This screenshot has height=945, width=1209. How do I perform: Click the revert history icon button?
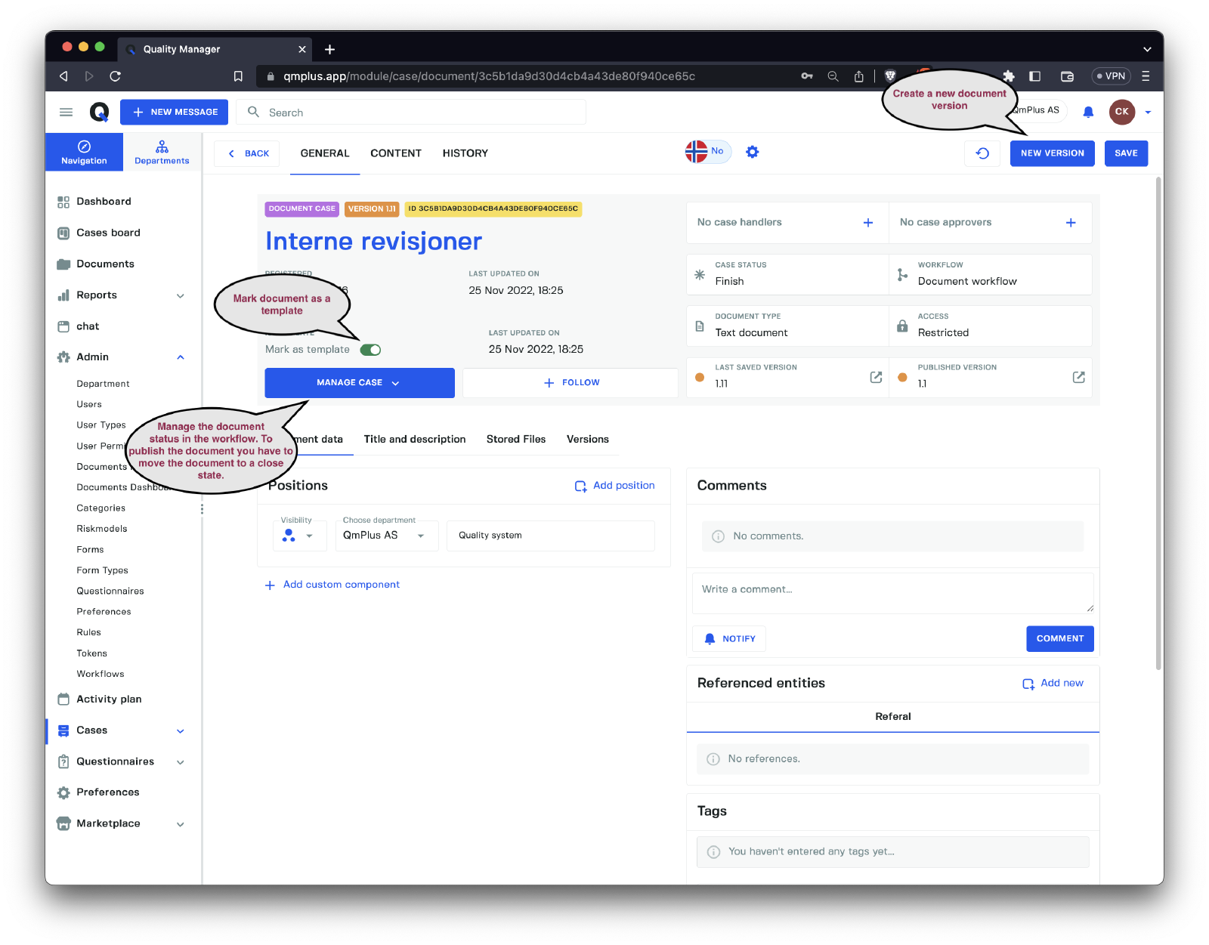(x=982, y=153)
